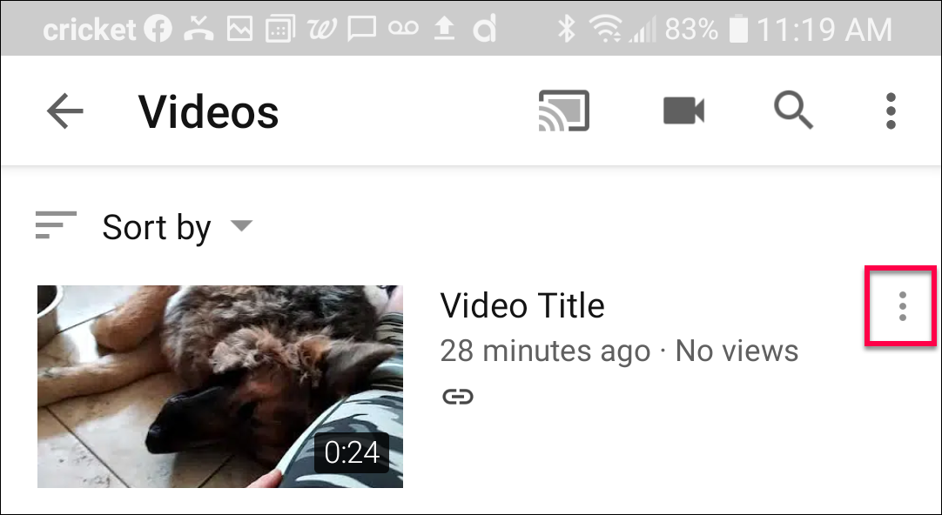Tap the video camera record icon

683,111
